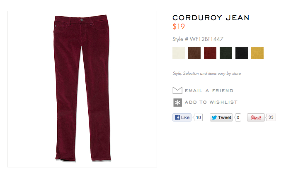
Task: Open the Facebook like count bubble
Action: click(198, 117)
